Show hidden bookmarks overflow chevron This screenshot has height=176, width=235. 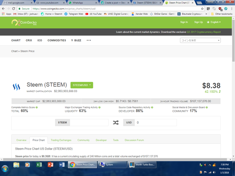coord(206,14)
